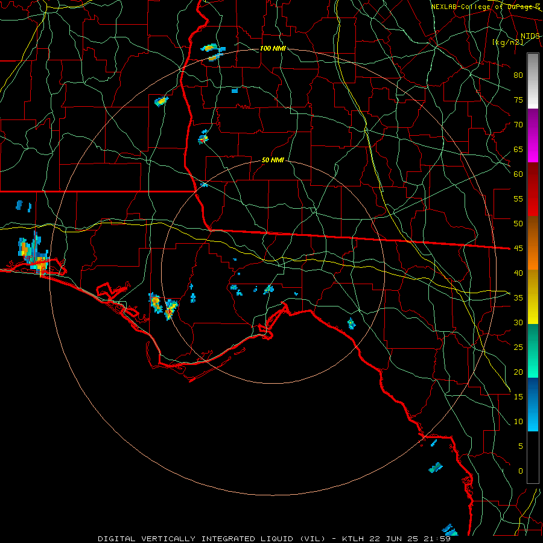Pick the orange-brown segment of color bar
The height and width of the screenshot is (543, 543).
(533, 243)
